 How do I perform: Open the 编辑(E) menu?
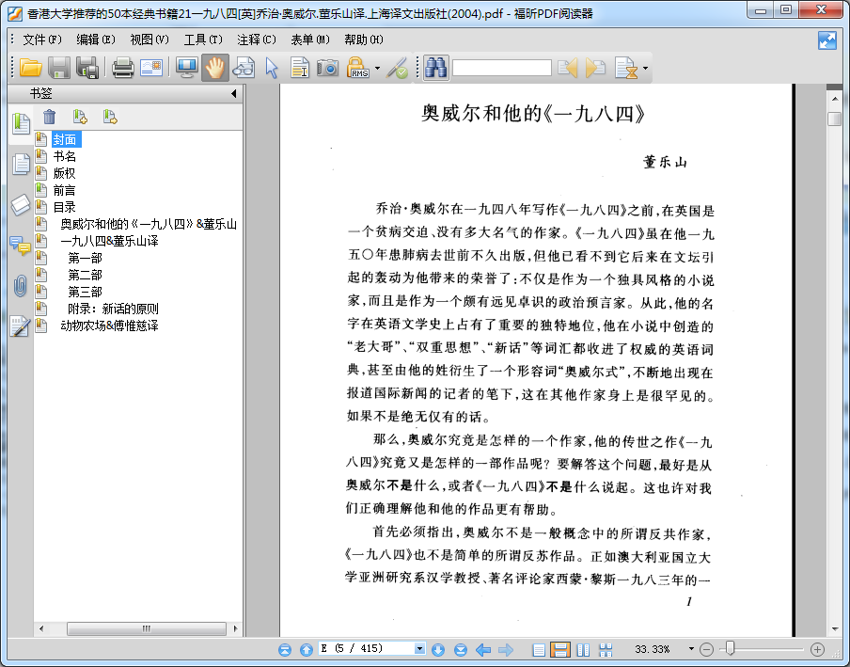coord(96,40)
